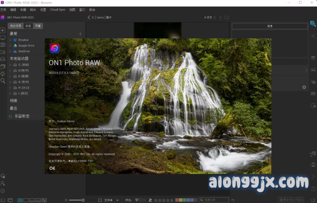Image resolution: width=317 pixels, height=203 pixels.
Task: Click the Browse module icon in right sidebar
Action: [313, 24]
